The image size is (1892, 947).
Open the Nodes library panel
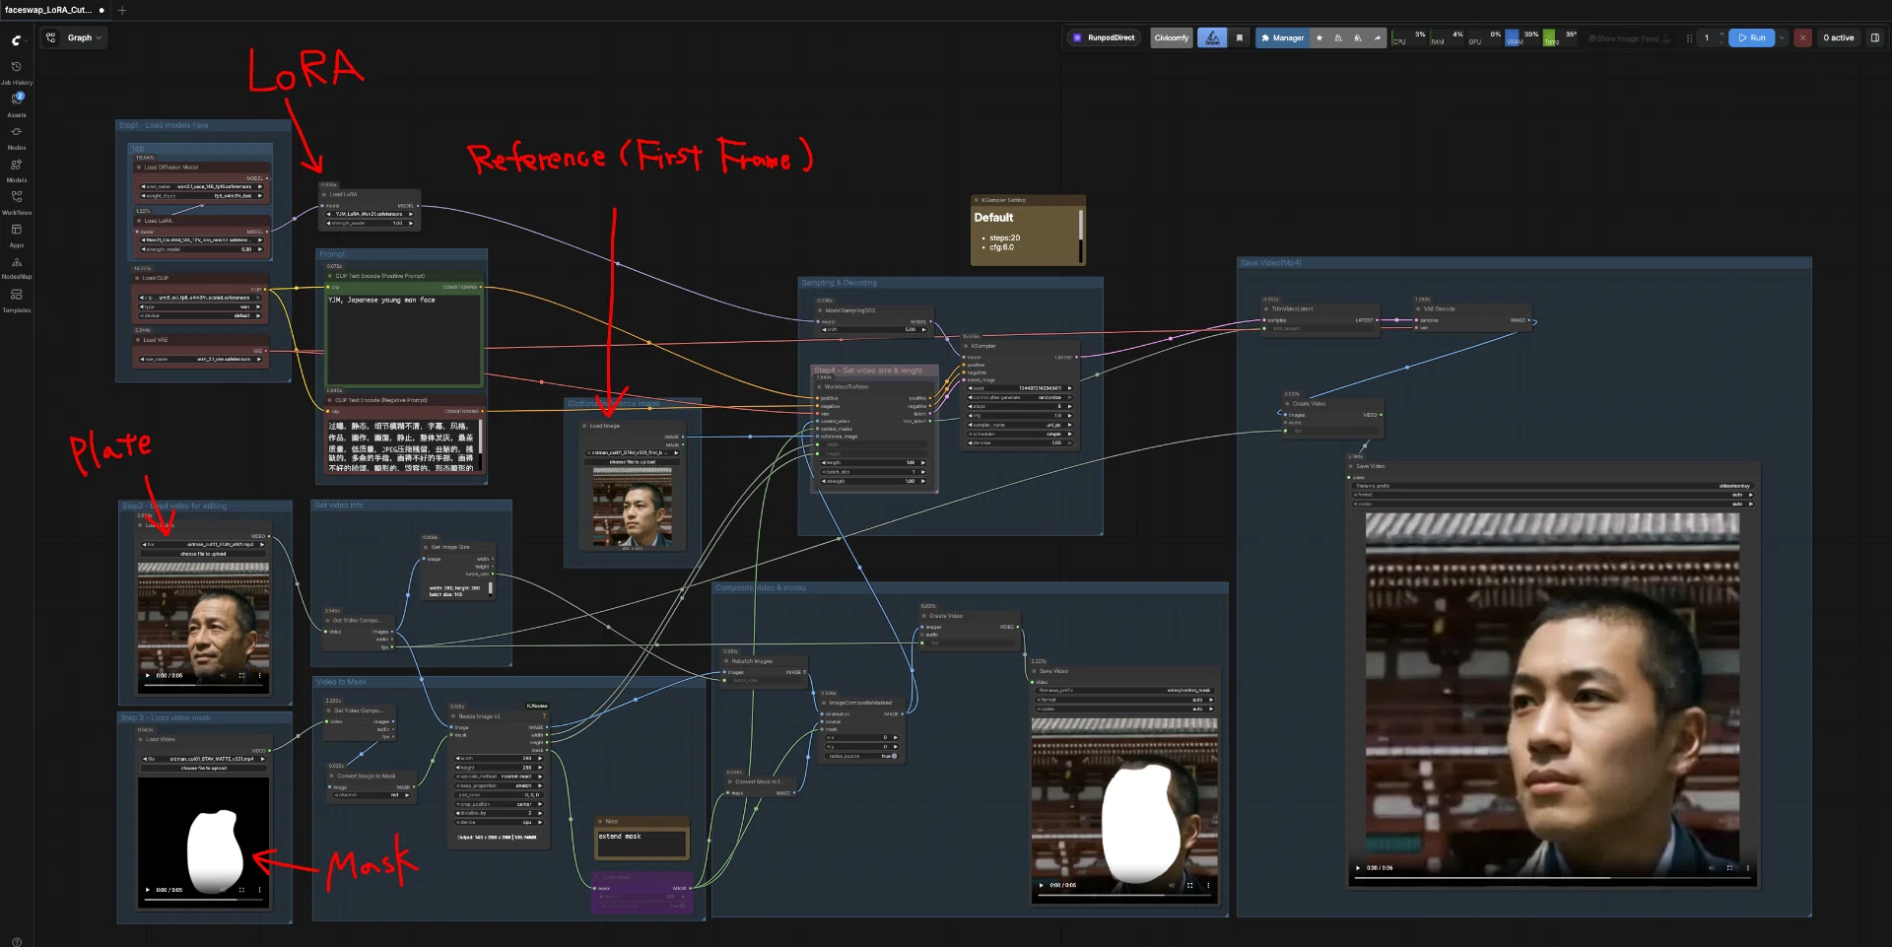tap(17, 137)
